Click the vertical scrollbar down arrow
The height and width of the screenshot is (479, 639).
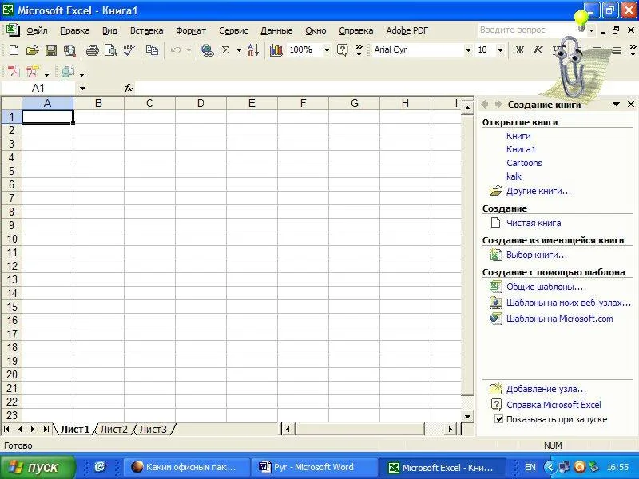coord(467,416)
